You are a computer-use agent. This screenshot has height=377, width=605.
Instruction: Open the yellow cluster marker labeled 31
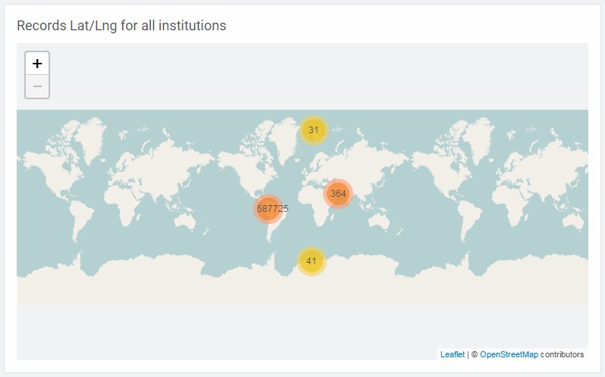coord(314,130)
